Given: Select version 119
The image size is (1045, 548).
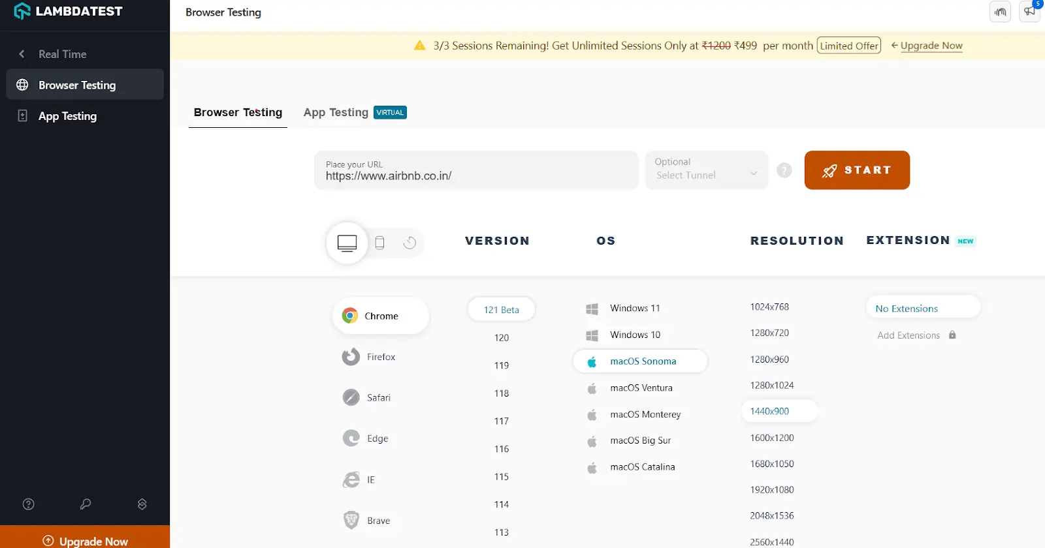Looking at the screenshot, I should pos(501,365).
